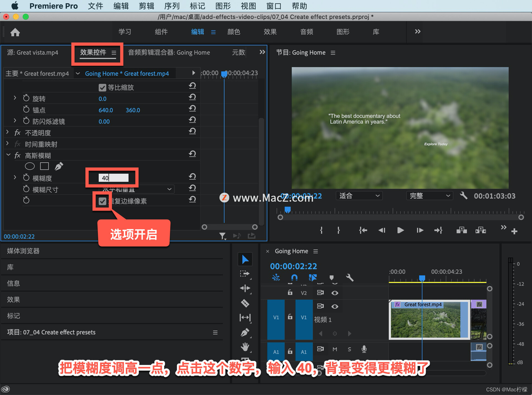This screenshot has height=395, width=532.
Task: Click the 模糊度 value input field
Action: coord(113,178)
